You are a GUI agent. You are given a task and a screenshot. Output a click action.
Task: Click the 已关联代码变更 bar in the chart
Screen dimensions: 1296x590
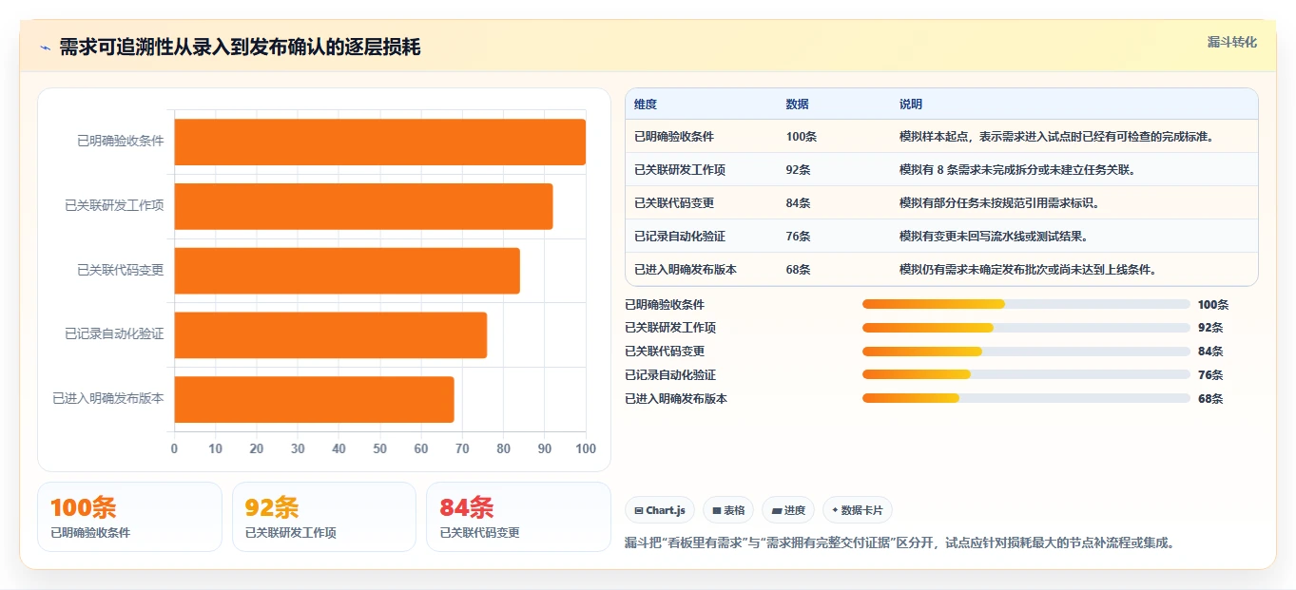(347, 271)
